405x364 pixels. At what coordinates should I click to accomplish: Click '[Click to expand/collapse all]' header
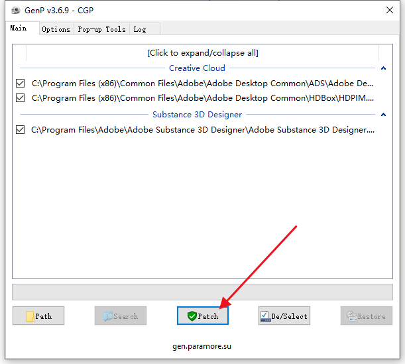[203, 53]
